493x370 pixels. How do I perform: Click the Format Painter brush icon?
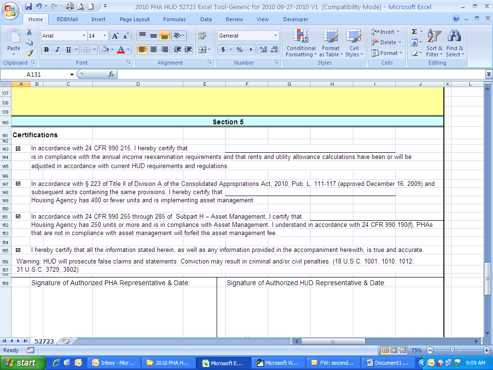point(29,53)
